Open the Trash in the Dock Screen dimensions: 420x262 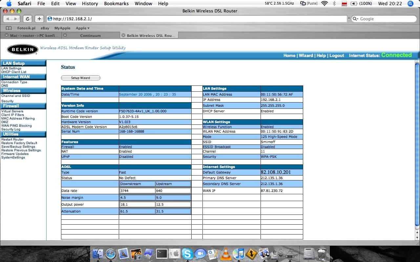pyautogui.click(x=322, y=253)
